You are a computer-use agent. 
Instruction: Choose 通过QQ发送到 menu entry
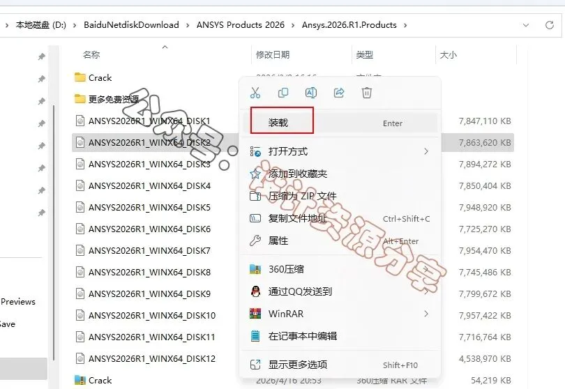coord(340,291)
